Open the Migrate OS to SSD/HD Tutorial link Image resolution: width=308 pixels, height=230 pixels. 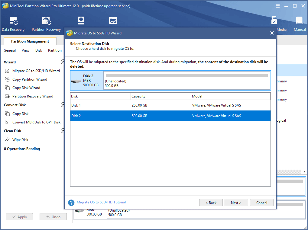tap(101, 202)
